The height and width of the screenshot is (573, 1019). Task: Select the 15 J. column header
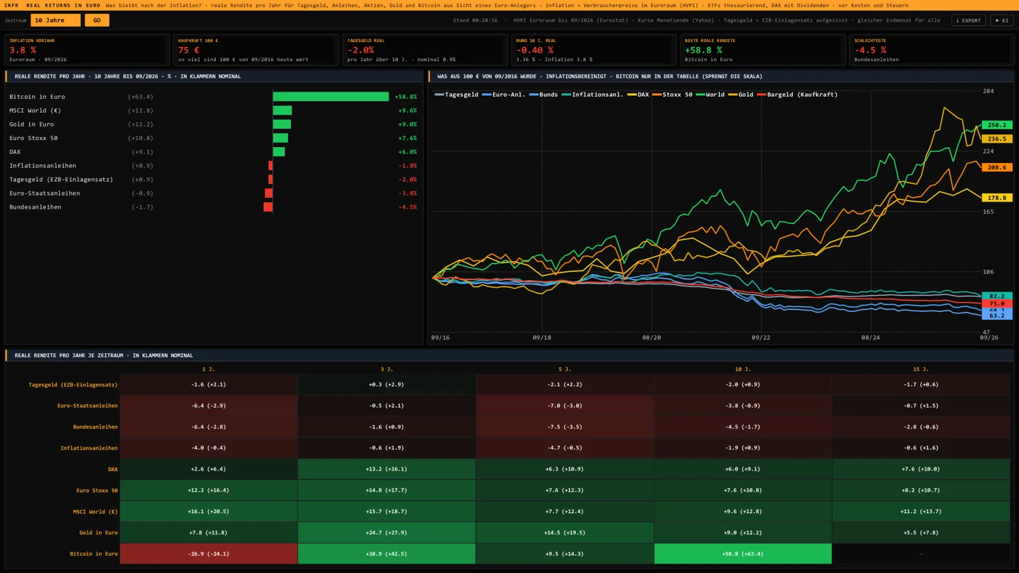pos(921,369)
